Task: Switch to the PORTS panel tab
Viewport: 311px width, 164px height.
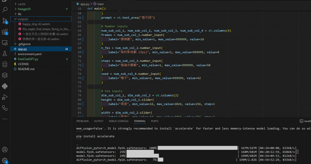Action: pos(155,121)
